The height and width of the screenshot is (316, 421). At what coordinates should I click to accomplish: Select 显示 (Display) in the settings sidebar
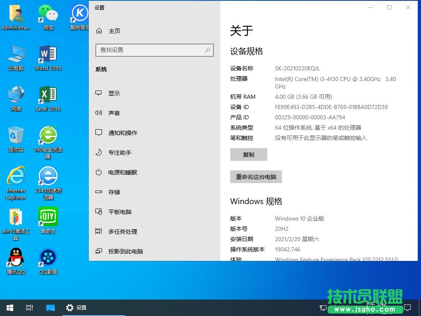[114, 93]
